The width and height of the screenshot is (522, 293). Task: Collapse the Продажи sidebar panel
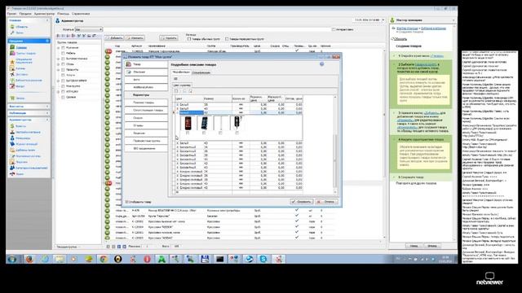[47, 41]
